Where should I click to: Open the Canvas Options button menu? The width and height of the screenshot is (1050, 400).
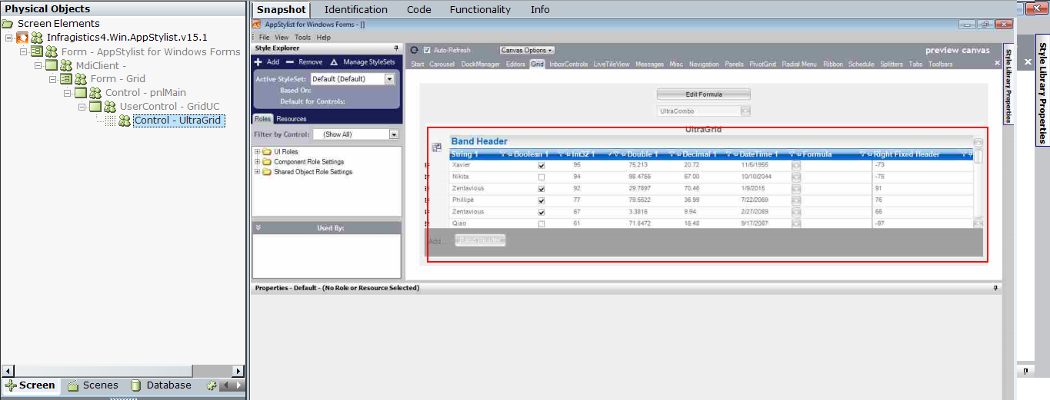[527, 50]
